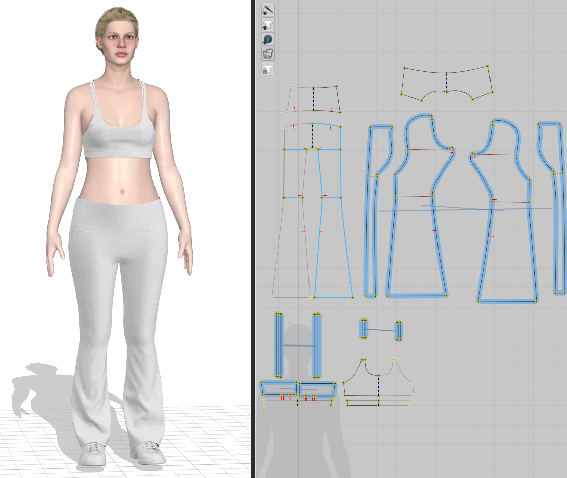Toggle the show seamlines (needle) icon
The width and height of the screenshot is (567, 478).
(268, 9)
